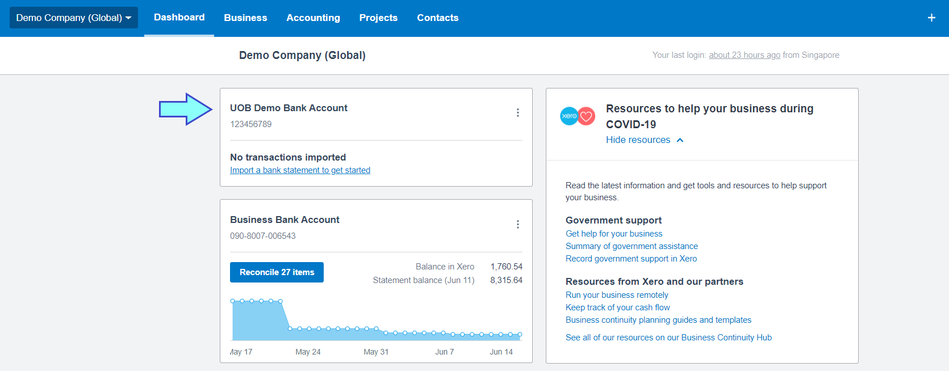Open 'Run your business remotely' link

tap(617, 295)
